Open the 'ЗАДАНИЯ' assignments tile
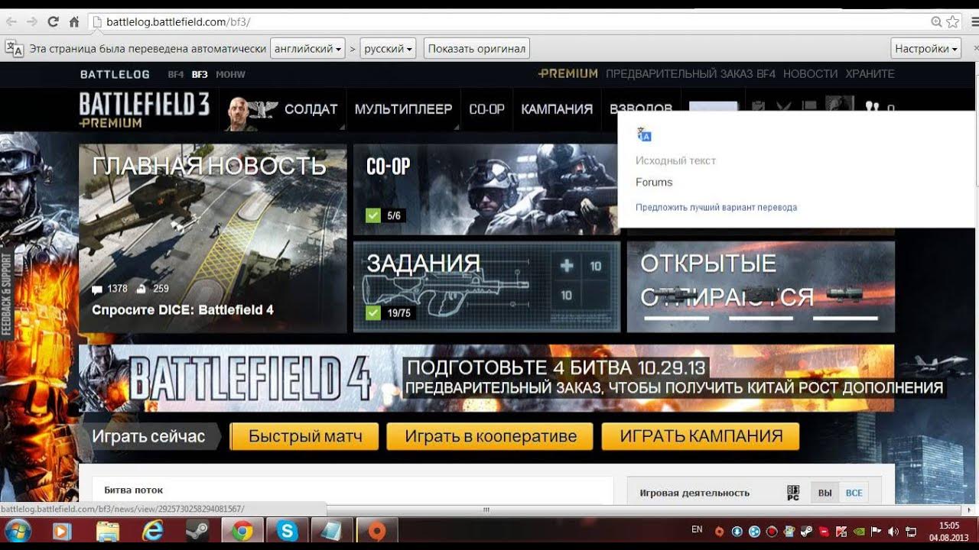 click(486, 286)
